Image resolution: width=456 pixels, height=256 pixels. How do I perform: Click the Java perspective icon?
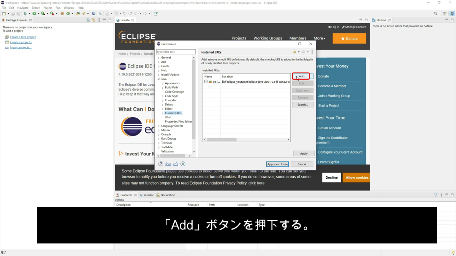(452, 14)
